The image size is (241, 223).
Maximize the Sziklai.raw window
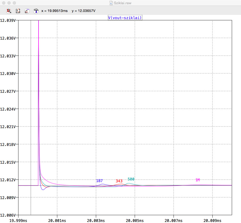point(14,3)
